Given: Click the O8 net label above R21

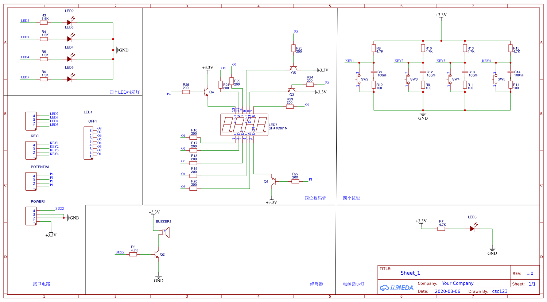Looking at the screenshot, I should (223, 68).
